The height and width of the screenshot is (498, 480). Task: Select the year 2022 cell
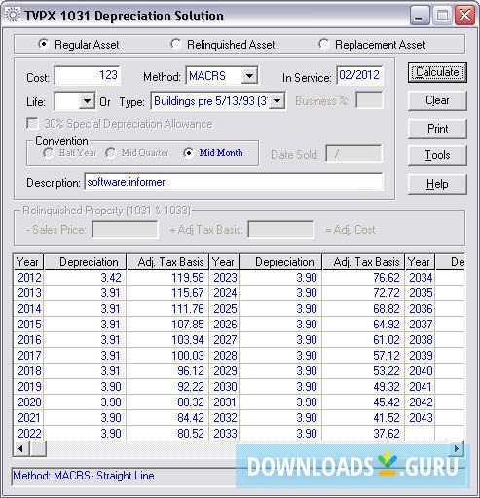(29, 434)
